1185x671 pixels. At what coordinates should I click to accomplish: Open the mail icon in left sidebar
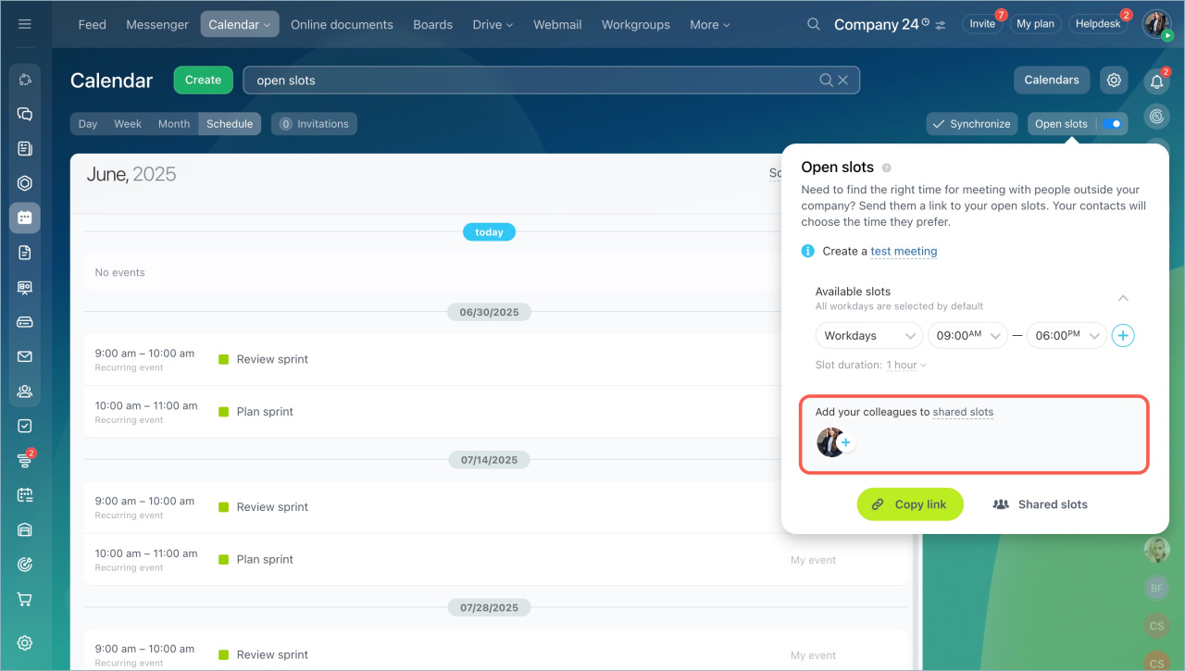pos(25,356)
